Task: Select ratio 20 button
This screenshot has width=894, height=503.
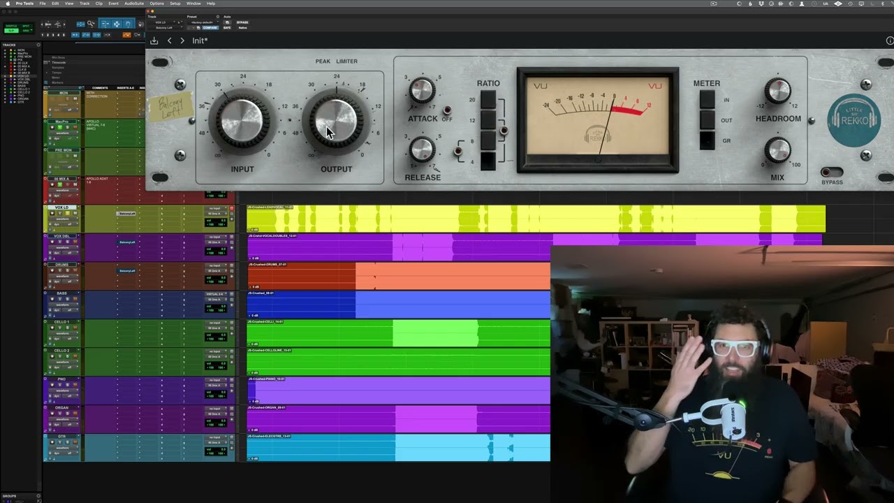Action: click(488, 100)
